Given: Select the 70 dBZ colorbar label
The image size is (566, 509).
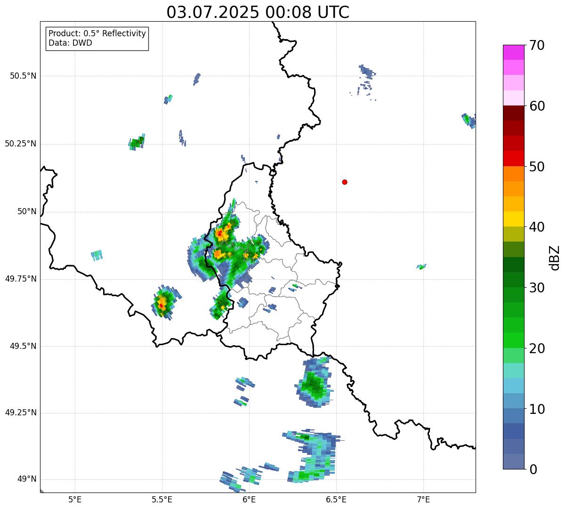Looking at the screenshot, I should [x=536, y=45].
